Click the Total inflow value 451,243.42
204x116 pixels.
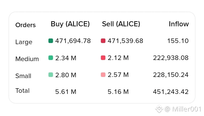coord(171,92)
